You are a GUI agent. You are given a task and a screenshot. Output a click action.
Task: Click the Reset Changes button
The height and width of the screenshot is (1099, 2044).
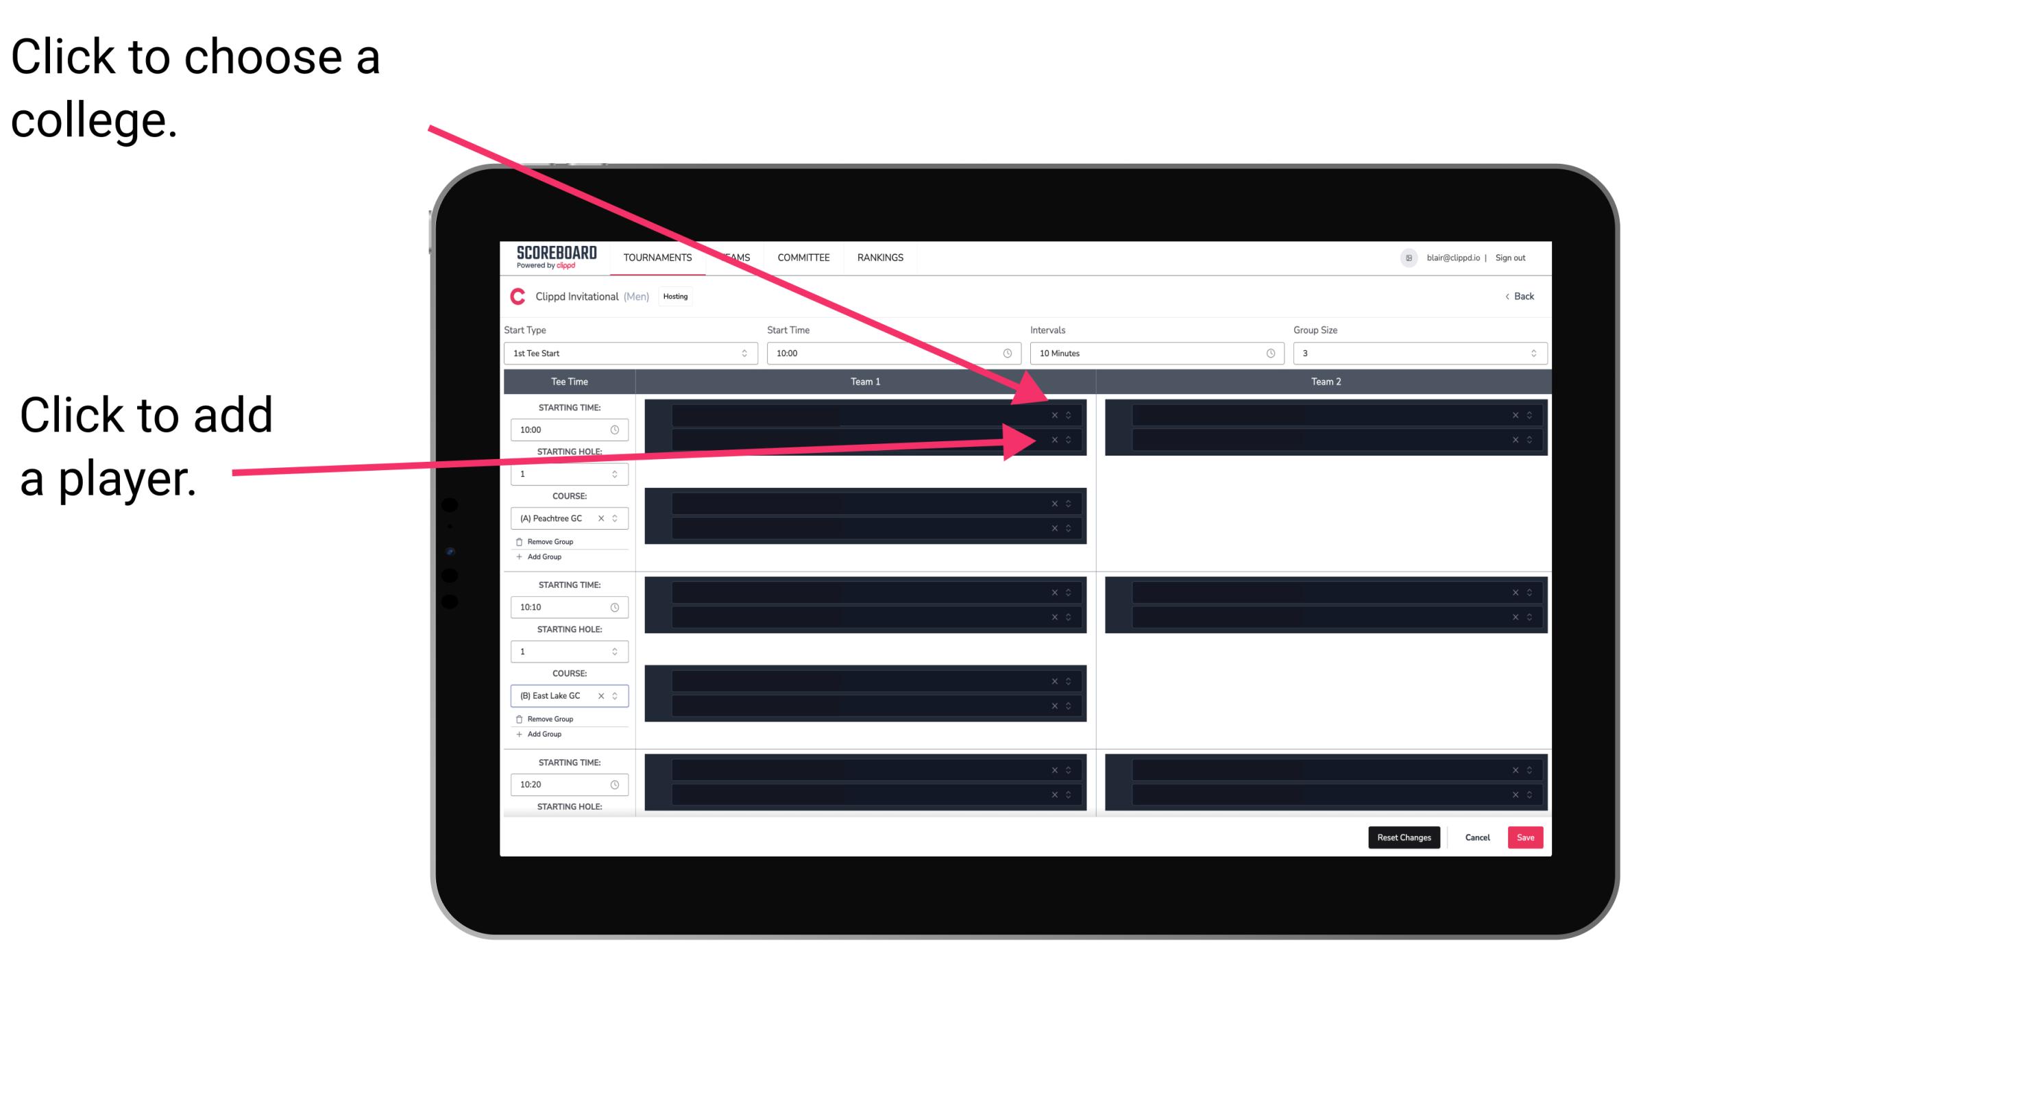pyautogui.click(x=1405, y=835)
